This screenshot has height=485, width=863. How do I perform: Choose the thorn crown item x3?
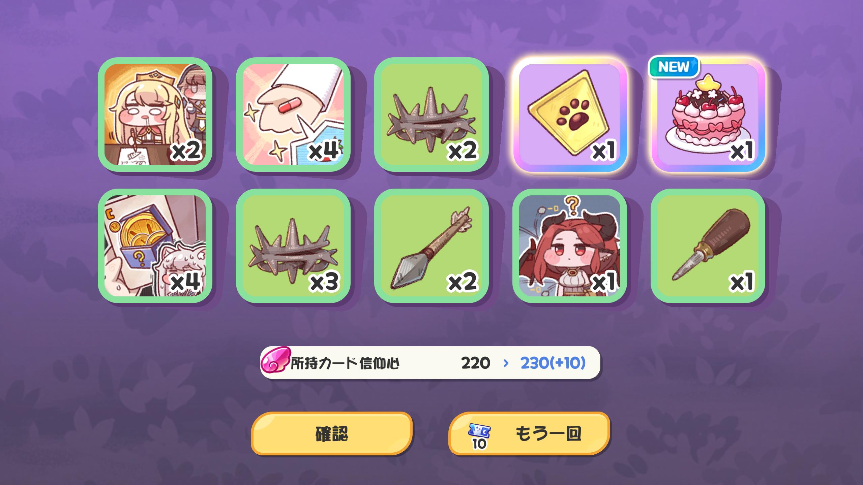(293, 246)
